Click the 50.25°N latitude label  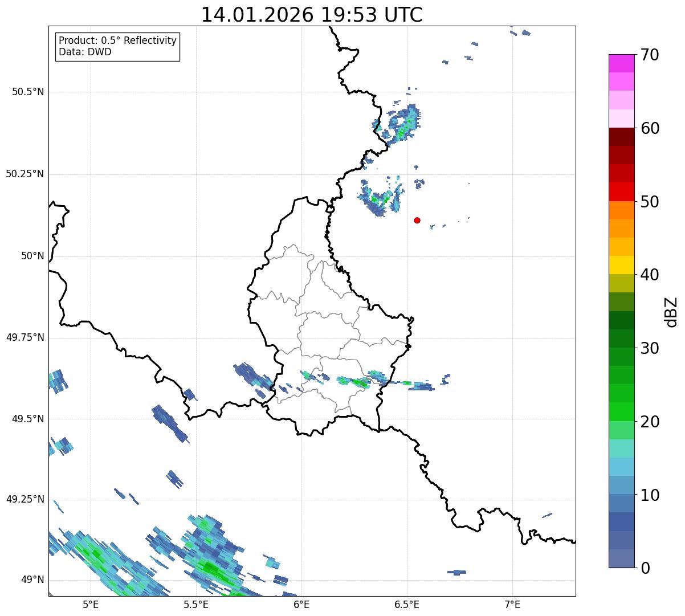click(25, 174)
